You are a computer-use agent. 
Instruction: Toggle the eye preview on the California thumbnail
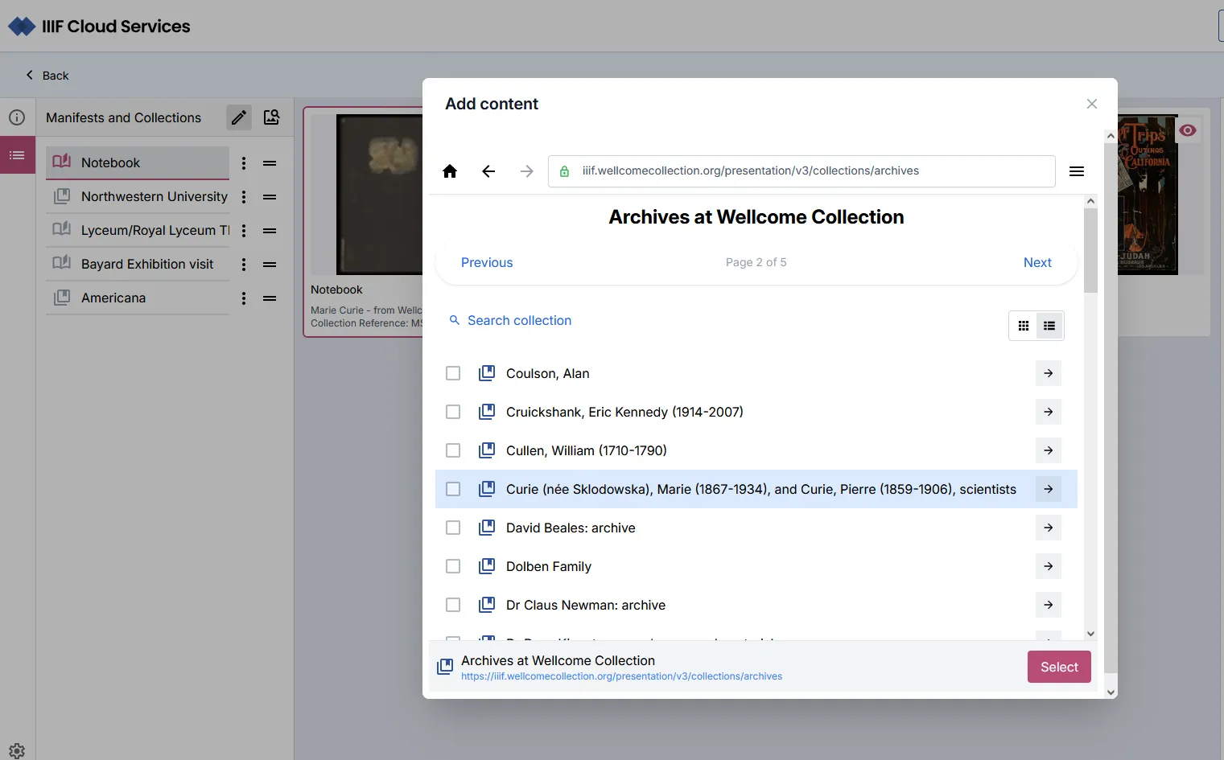pyautogui.click(x=1189, y=129)
